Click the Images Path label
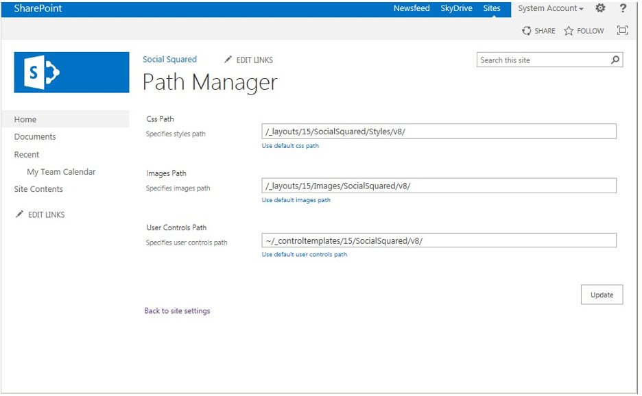The height and width of the screenshot is (396, 642). (166, 173)
